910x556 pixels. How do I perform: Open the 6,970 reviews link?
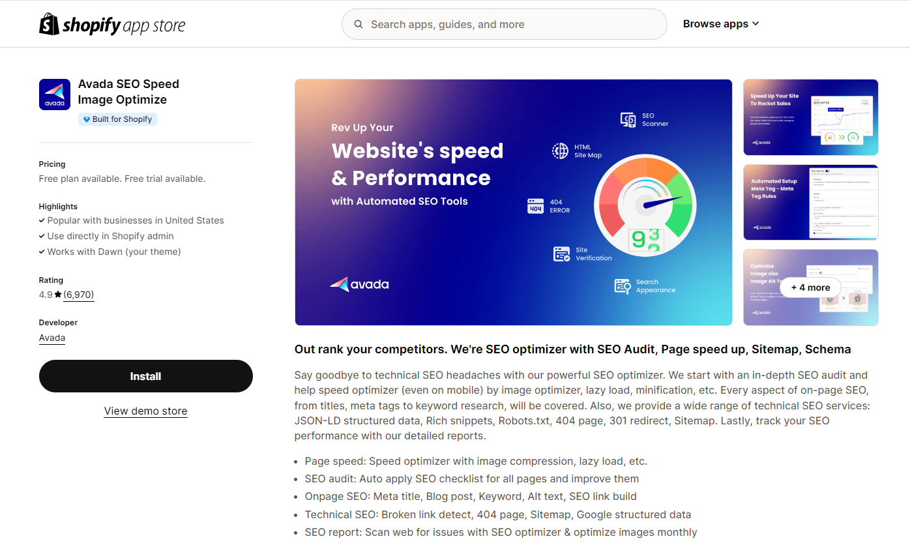(x=79, y=295)
